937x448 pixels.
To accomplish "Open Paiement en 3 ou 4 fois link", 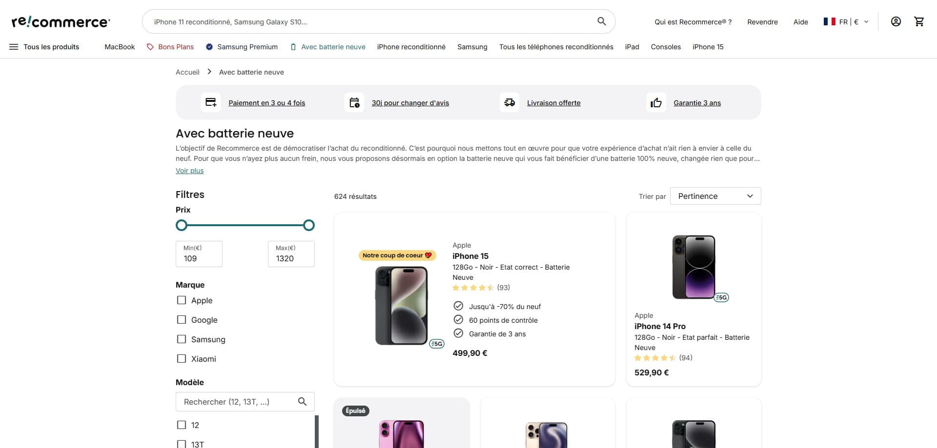I will coord(267,103).
